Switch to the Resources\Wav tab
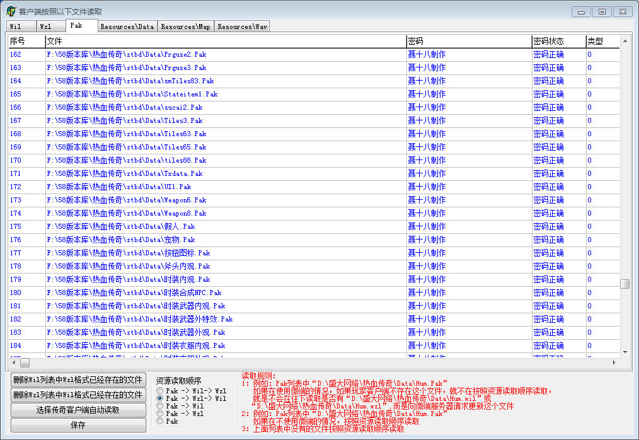Screen dimensions: 639x440 tap(243, 26)
